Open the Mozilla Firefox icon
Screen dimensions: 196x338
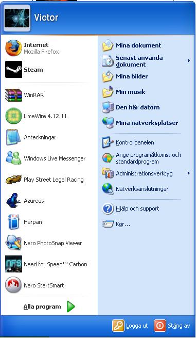(x=13, y=48)
